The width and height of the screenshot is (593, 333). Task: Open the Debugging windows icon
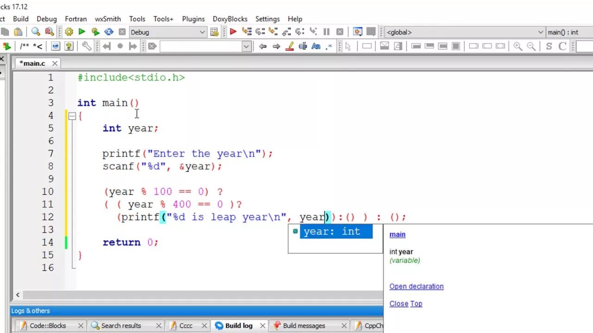click(x=358, y=32)
